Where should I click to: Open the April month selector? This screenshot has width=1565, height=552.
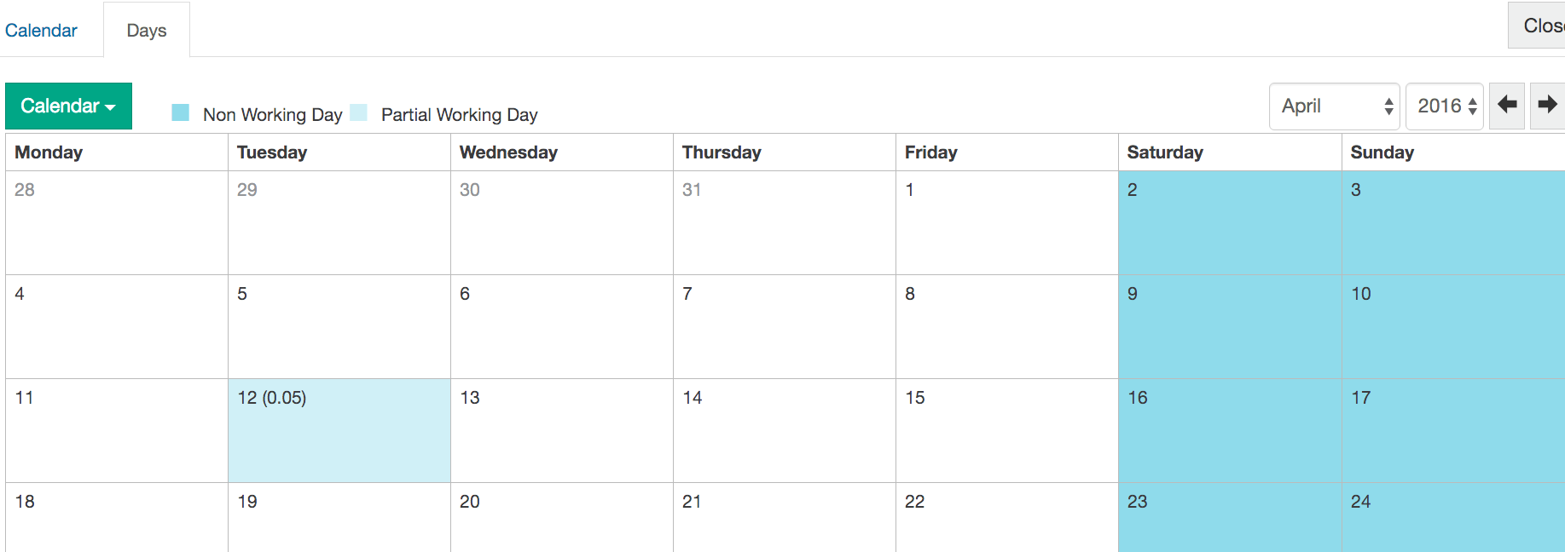click(1334, 106)
